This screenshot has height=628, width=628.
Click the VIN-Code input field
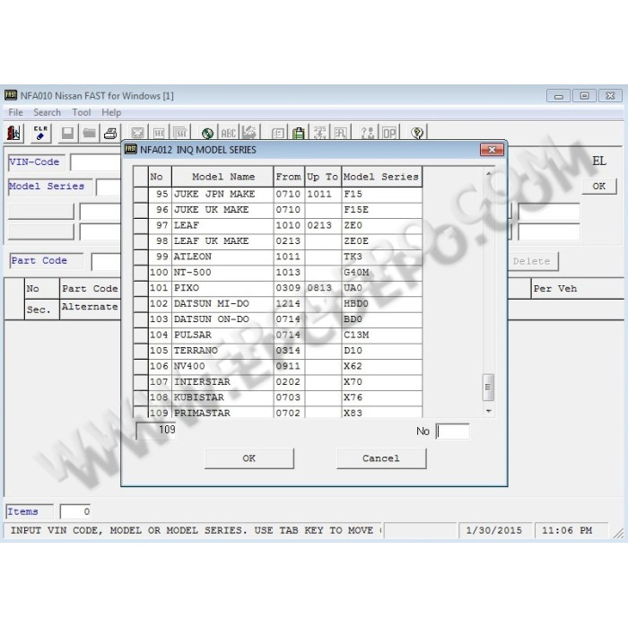96,162
